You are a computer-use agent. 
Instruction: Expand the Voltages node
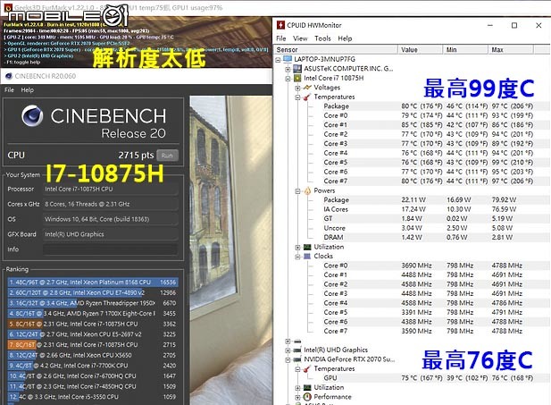(297, 88)
